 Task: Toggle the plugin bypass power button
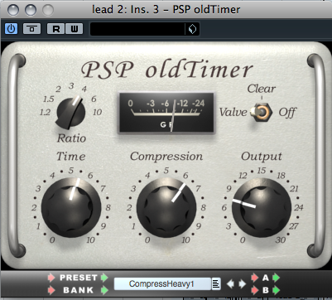click(x=12, y=29)
